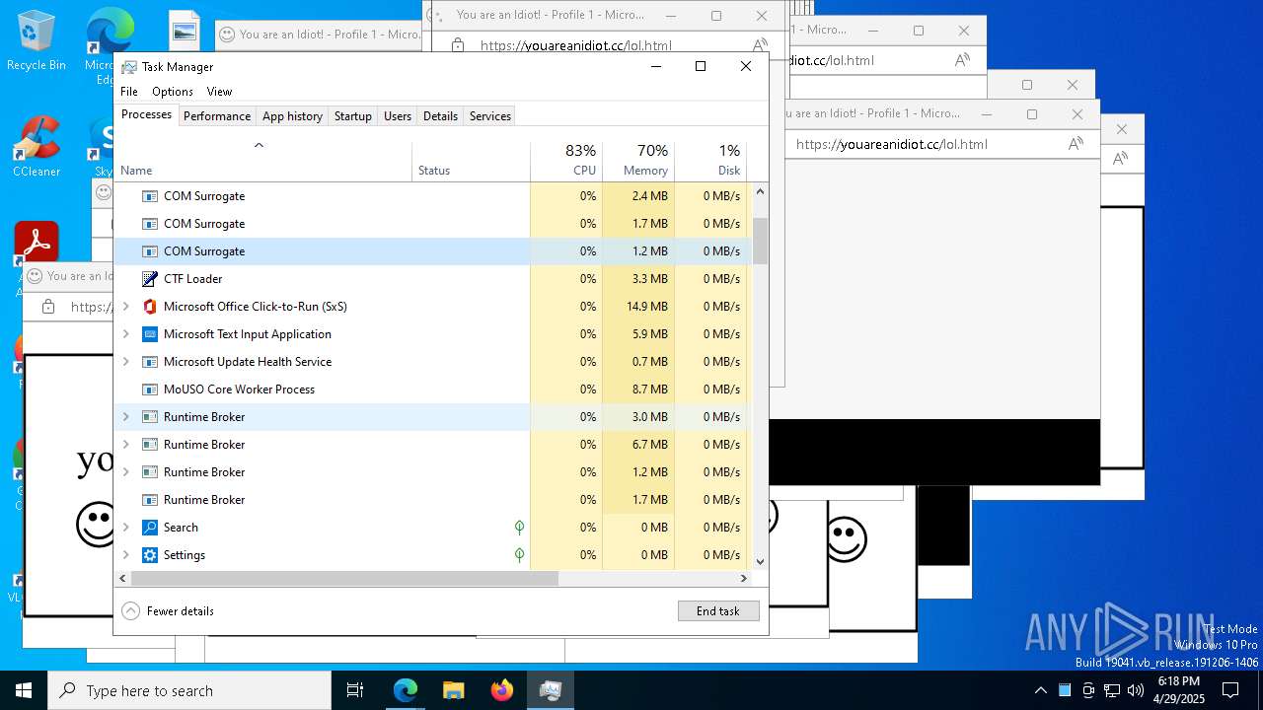Image resolution: width=1263 pixels, height=710 pixels.
Task: Expand the Runtime Broker 3.0 MB process
Action: click(125, 417)
